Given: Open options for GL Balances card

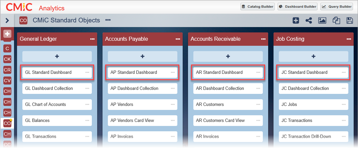Looking at the screenshot, I should tap(87, 120).
